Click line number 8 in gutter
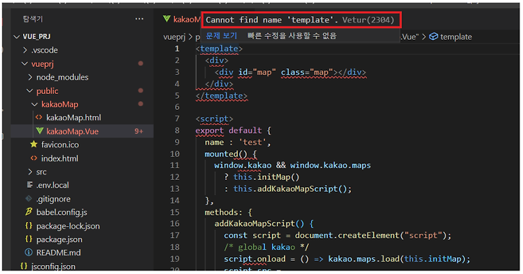523x274 pixels. pos(177,130)
